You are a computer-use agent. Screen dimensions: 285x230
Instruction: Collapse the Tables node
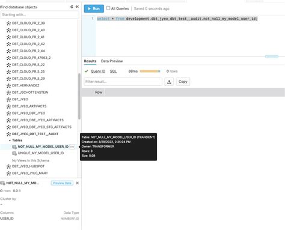[10, 141]
